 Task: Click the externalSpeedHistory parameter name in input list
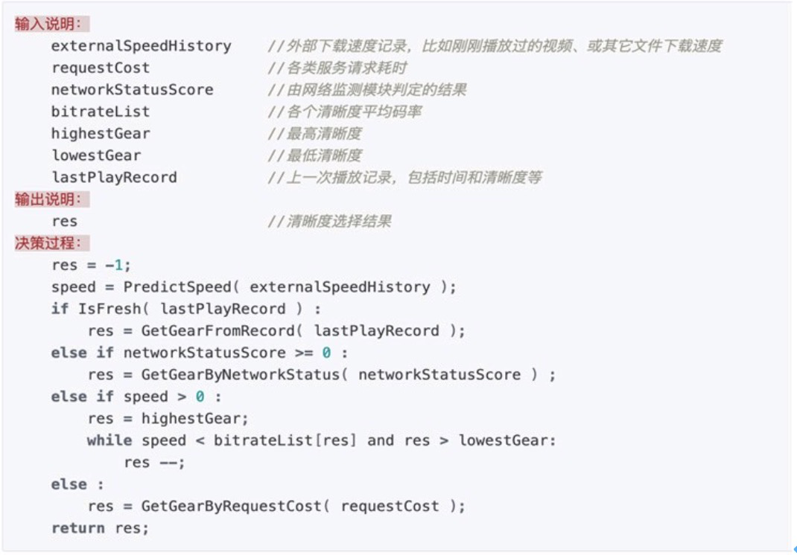(x=141, y=46)
